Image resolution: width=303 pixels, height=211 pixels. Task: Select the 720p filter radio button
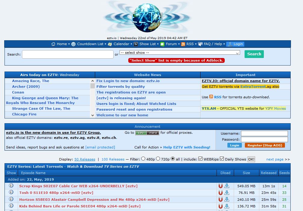click(158, 159)
